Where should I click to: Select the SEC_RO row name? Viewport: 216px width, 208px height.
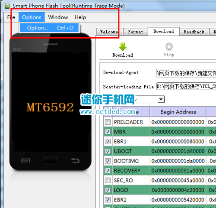coord(123,180)
